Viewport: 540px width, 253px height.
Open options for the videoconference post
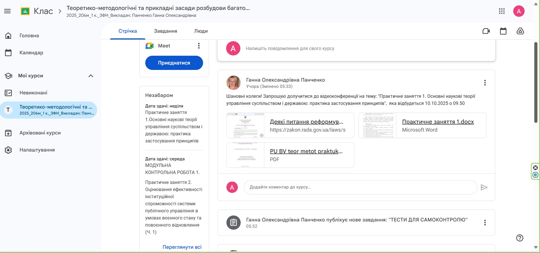(485, 83)
